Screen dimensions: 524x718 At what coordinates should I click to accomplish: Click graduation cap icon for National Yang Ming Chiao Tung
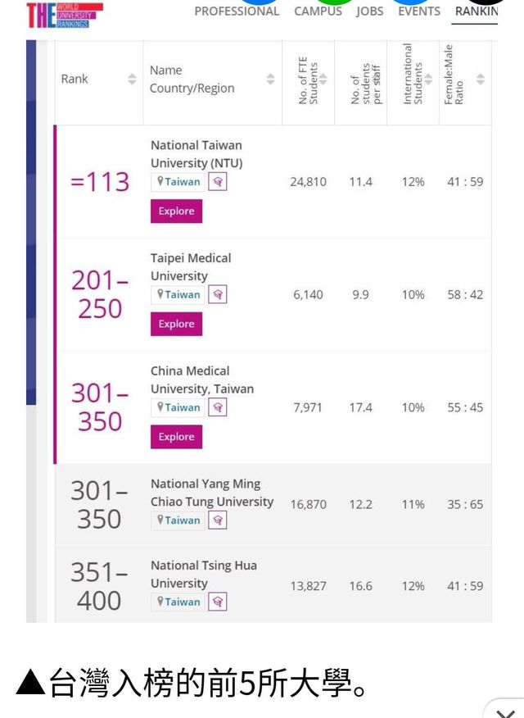coord(218,520)
